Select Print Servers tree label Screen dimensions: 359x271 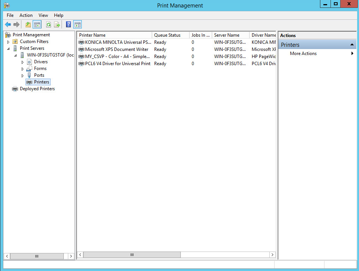(x=32, y=48)
